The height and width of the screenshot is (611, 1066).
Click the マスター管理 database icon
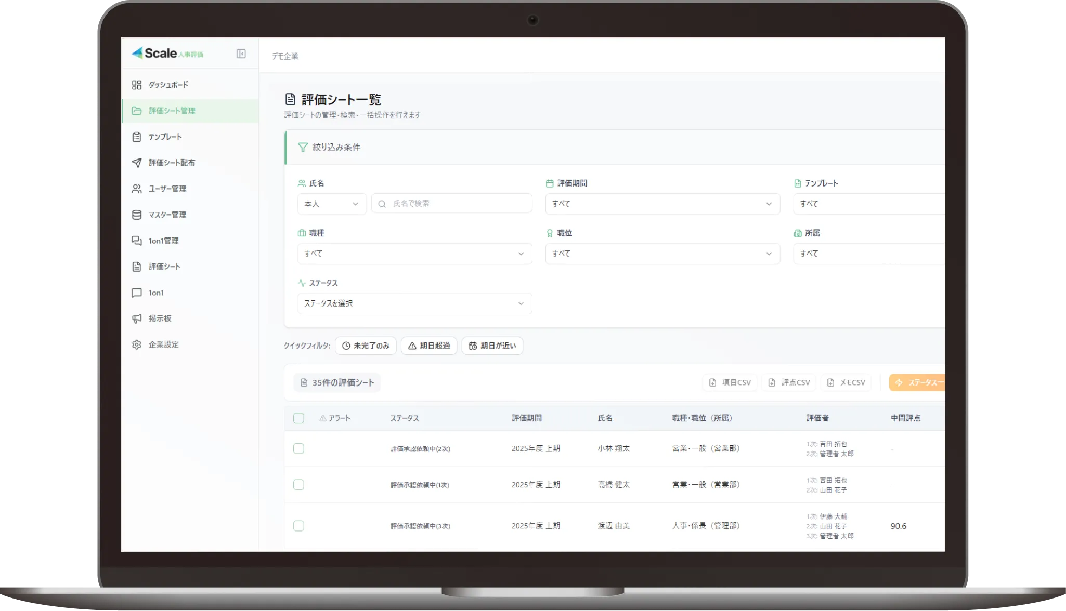pyautogui.click(x=137, y=215)
